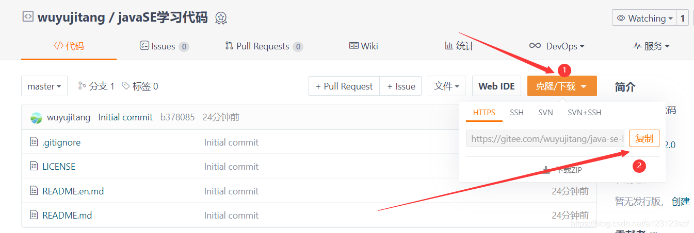
Task: Open the 代码 tab
Action: pos(69,46)
